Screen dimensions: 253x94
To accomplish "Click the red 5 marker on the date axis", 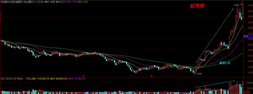I will coord(152,76).
